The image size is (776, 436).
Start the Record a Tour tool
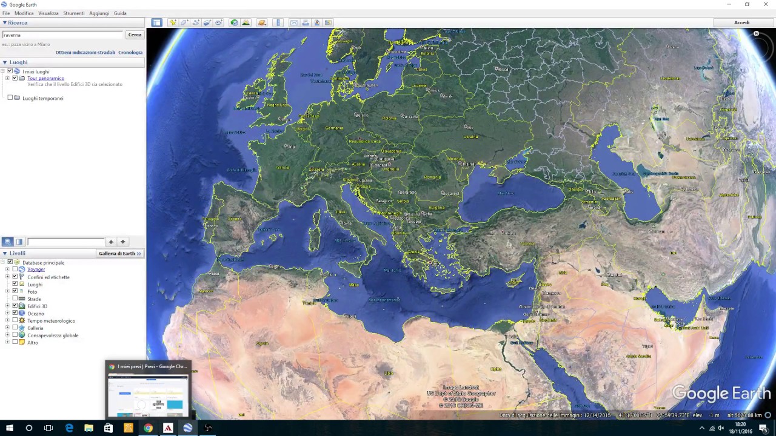(219, 22)
